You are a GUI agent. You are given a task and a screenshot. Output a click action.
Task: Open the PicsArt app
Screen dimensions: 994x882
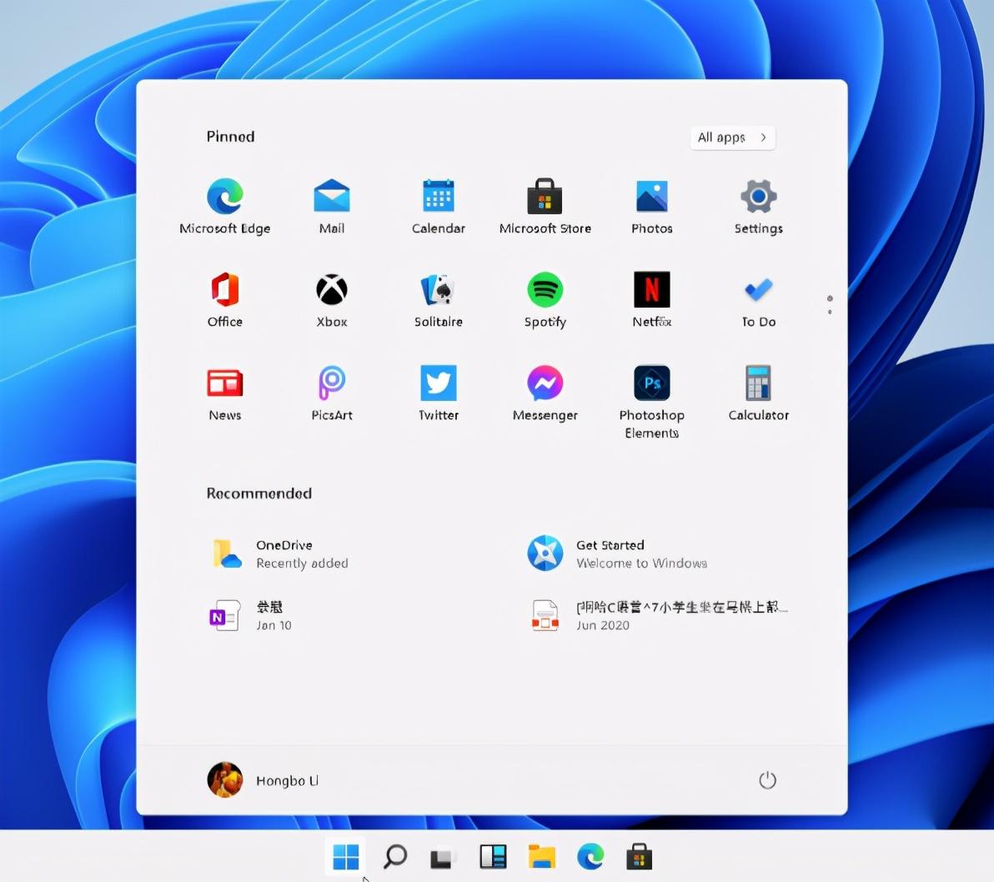click(x=332, y=393)
